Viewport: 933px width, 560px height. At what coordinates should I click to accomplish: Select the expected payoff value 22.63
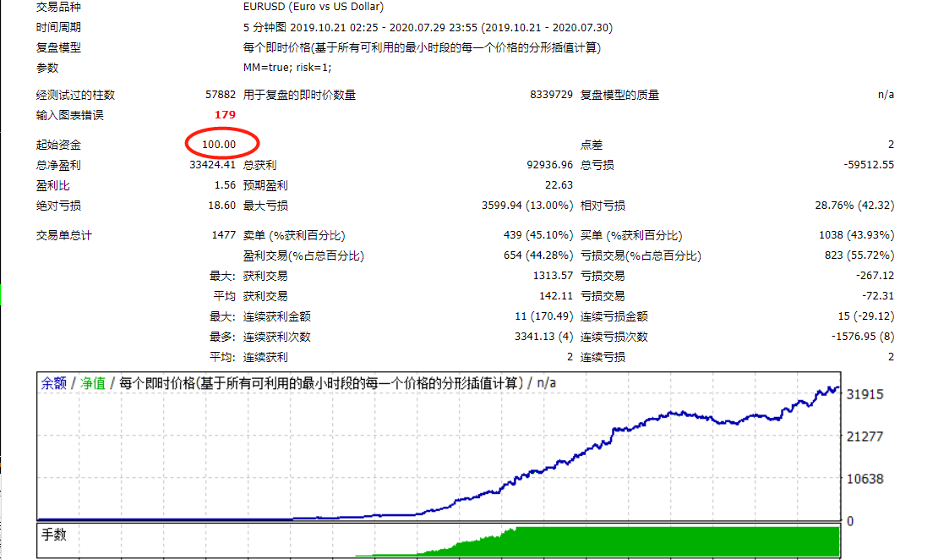tap(559, 185)
